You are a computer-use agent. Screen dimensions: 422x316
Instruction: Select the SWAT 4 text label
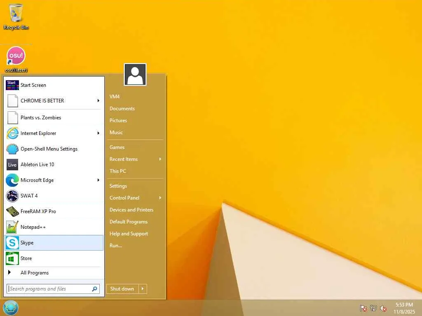pyautogui.click(x=29, y=195)
